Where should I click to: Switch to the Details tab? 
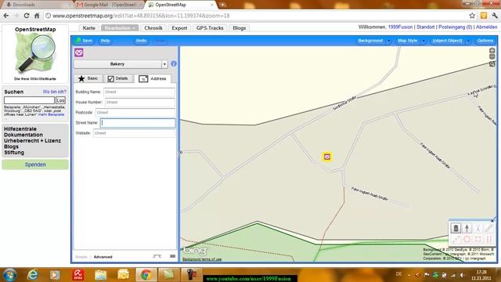coord(118,78)
